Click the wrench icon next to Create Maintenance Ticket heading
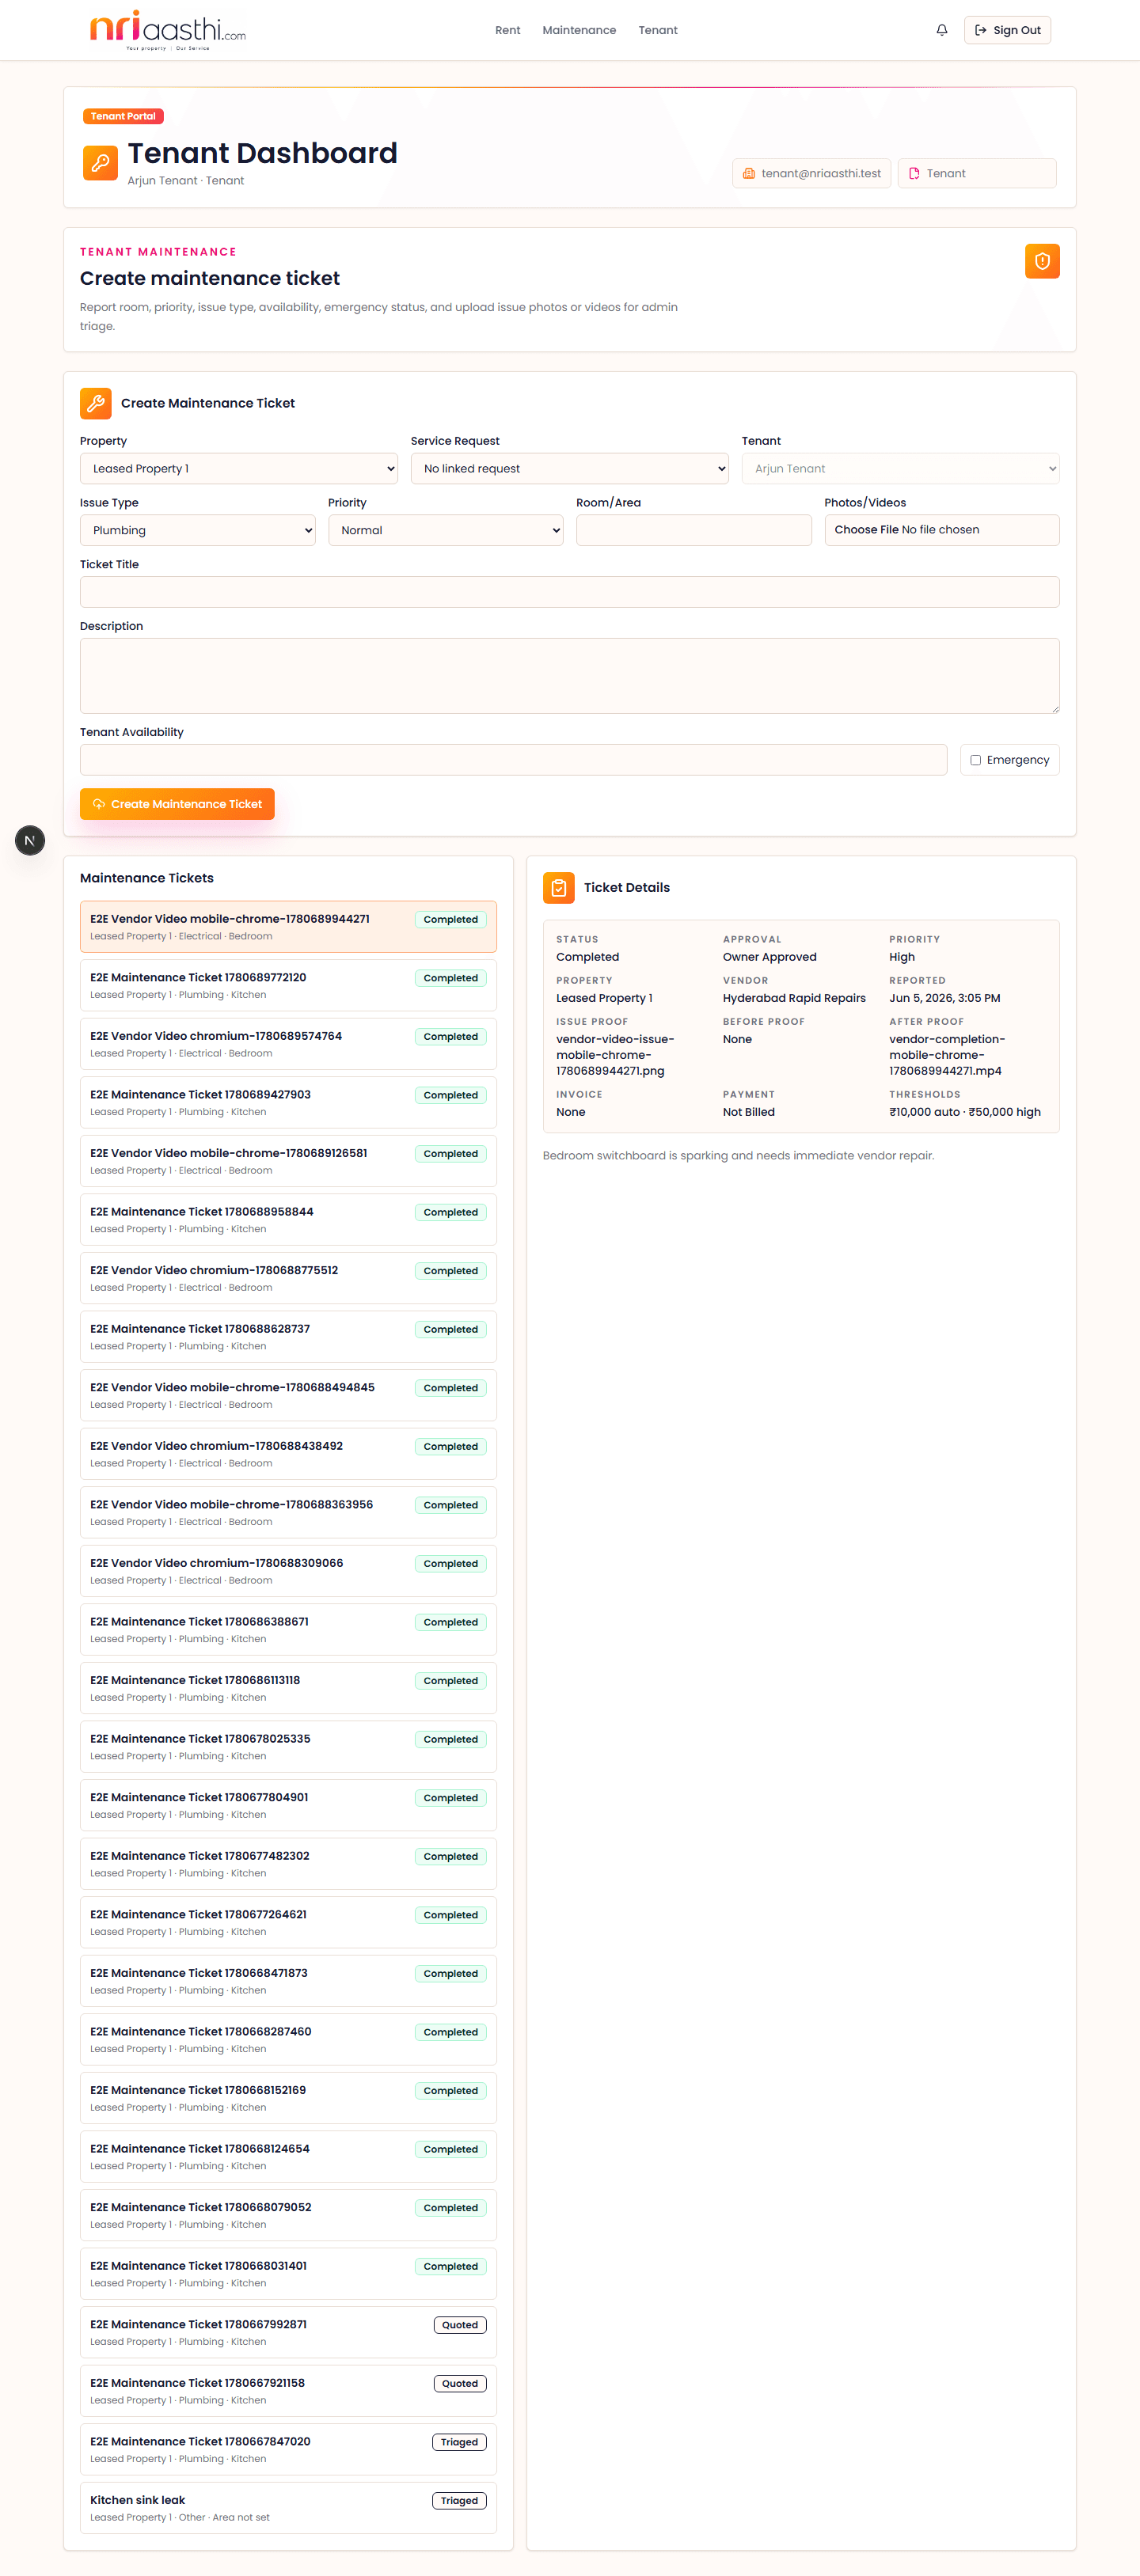This screenshot has width=1140, height=2576. pyautogui.click(x=96, y=403)
